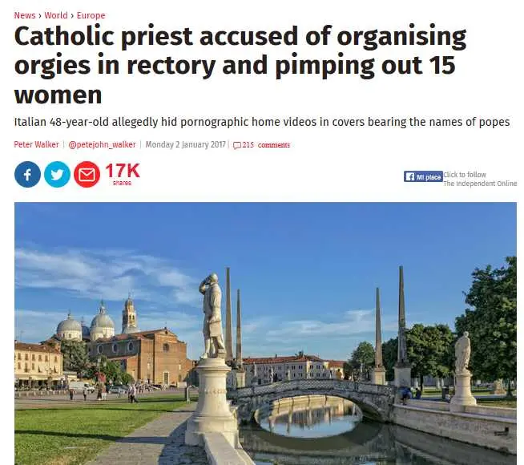Open author Peter Walker's profile
The image size is (524, 465).
click(x=36, y=144)
